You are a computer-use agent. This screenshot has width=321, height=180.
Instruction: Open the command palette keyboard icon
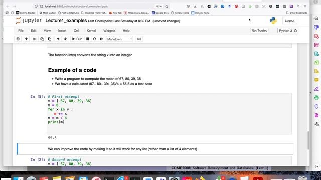(x=139, y=39)
